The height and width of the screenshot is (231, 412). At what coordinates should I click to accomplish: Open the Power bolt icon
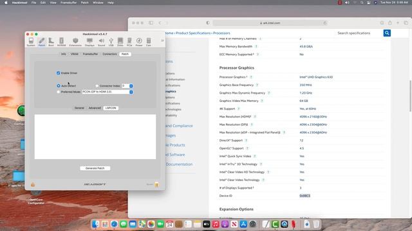[x=139, y=42]
